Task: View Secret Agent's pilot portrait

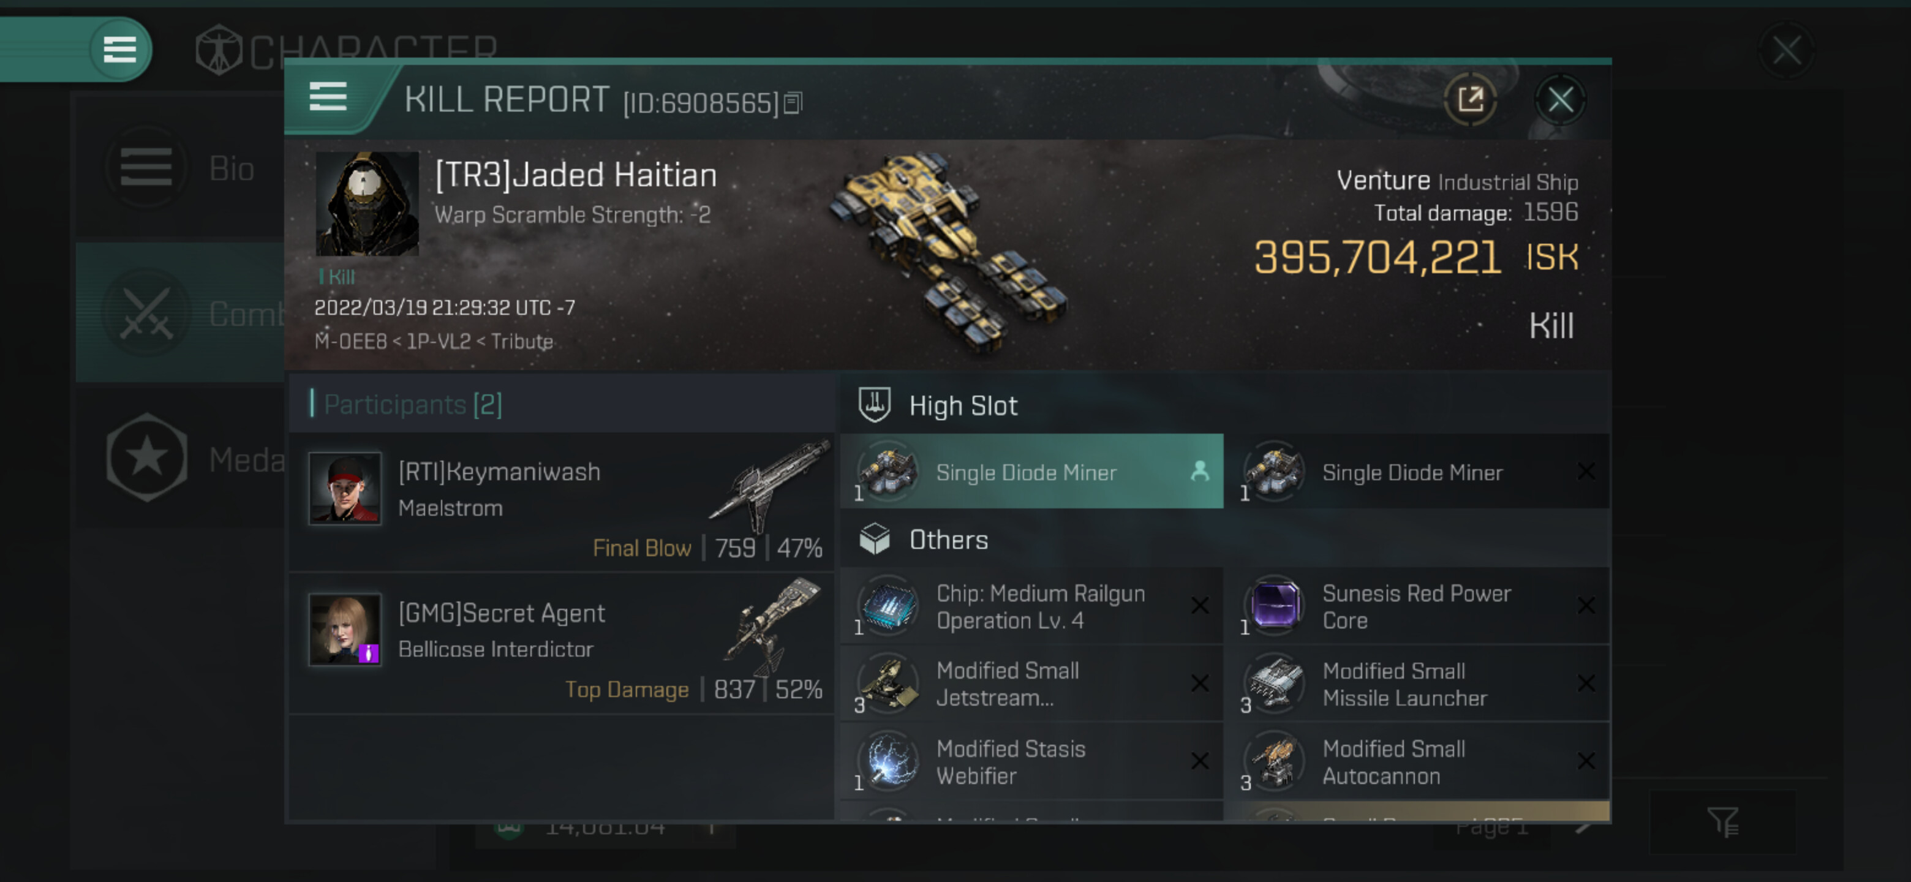Action: click(x=345, y=629)
